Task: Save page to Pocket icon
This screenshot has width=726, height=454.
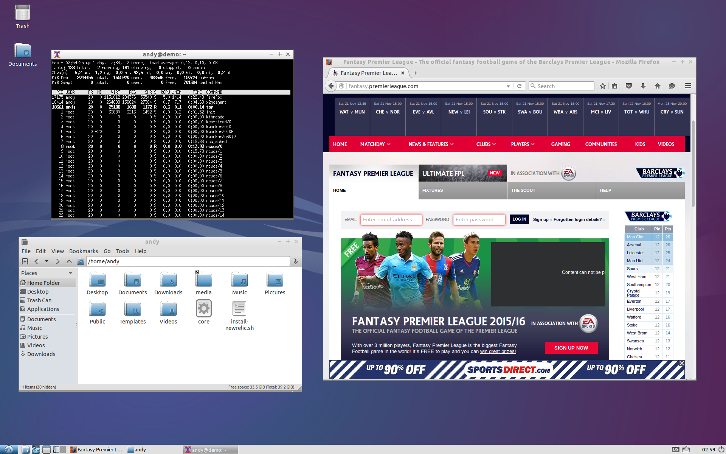Action: point(629,86)
